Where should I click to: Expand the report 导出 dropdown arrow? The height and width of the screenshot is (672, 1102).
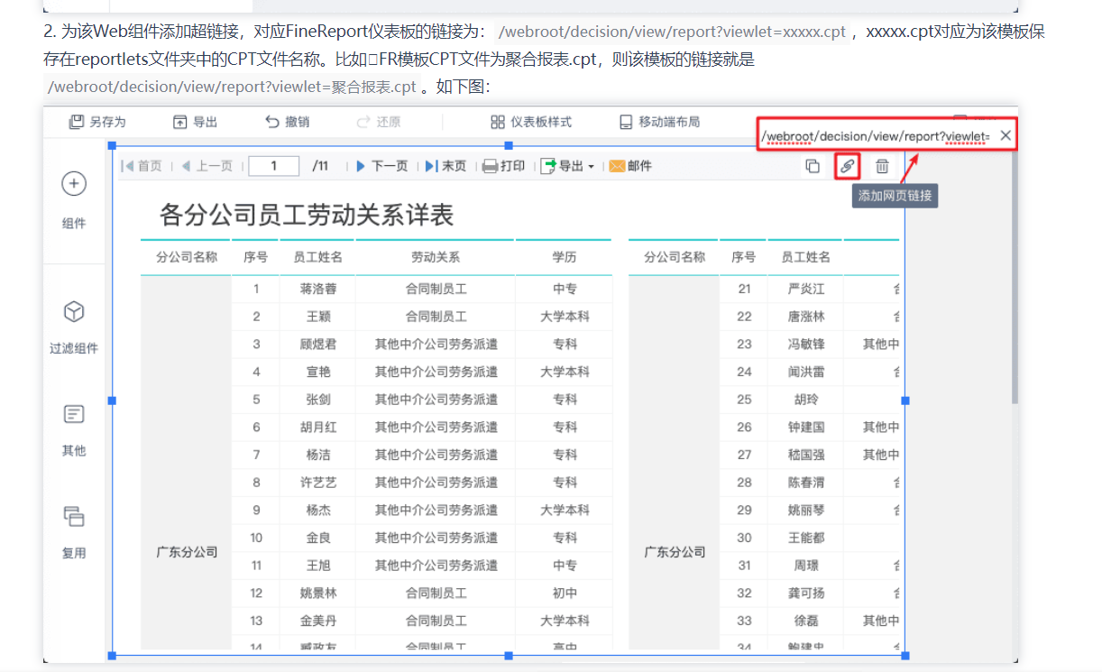[591, 167]
